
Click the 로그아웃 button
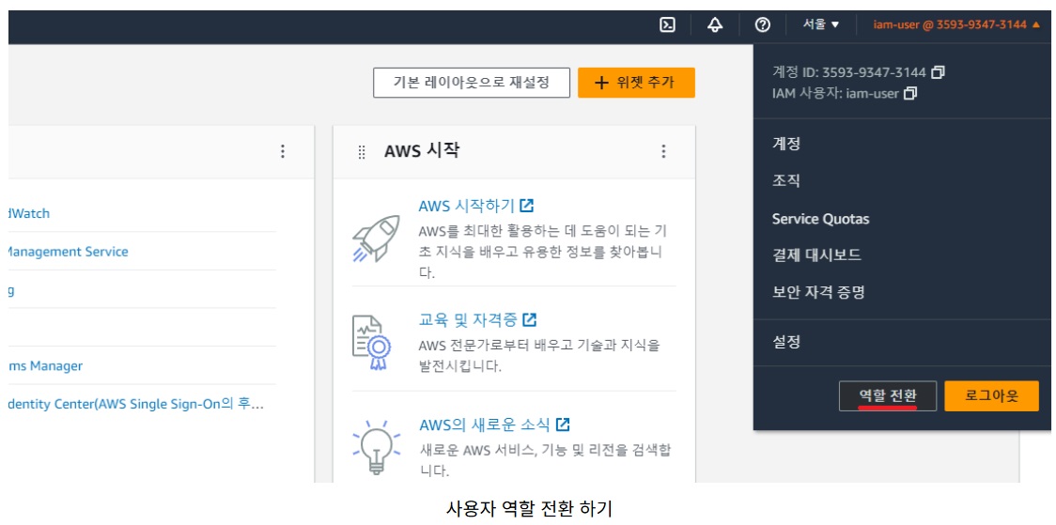pos(991,395)
